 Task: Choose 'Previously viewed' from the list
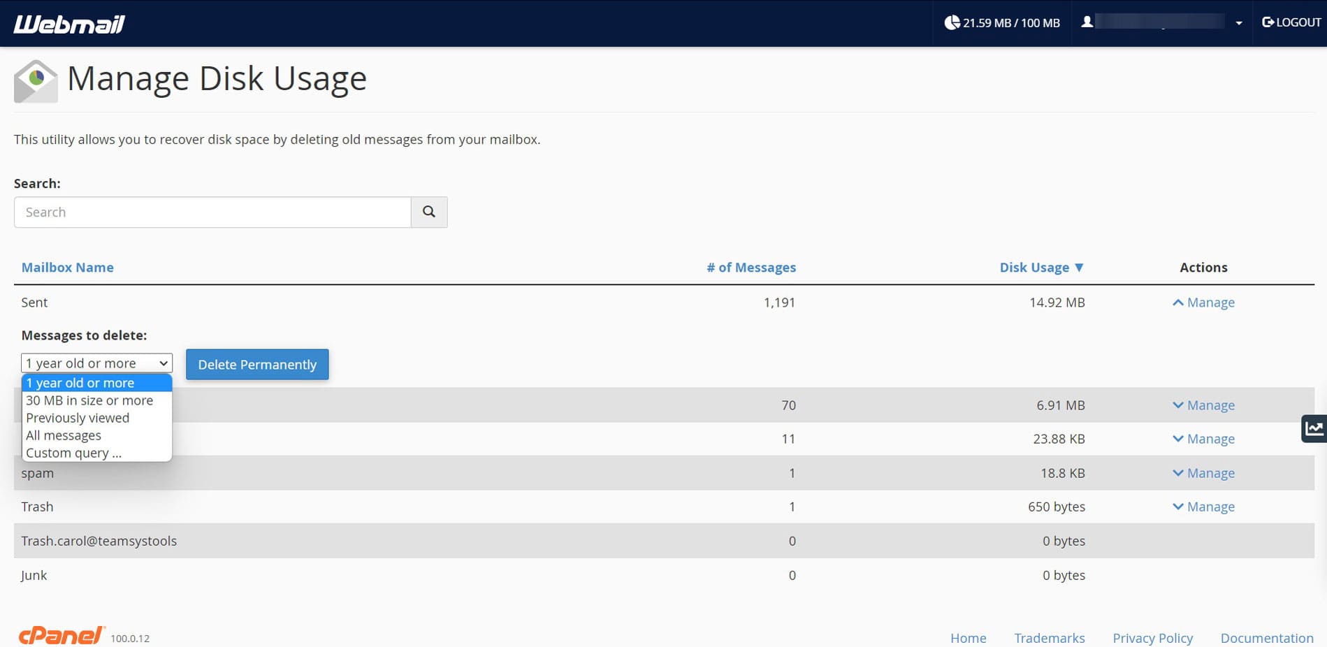coord(78,418)
